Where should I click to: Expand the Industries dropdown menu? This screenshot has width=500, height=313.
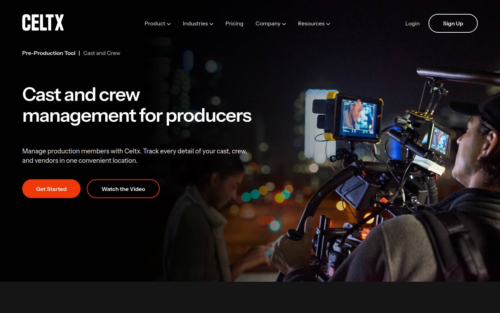pyautogui.click(x=198, y=24)
